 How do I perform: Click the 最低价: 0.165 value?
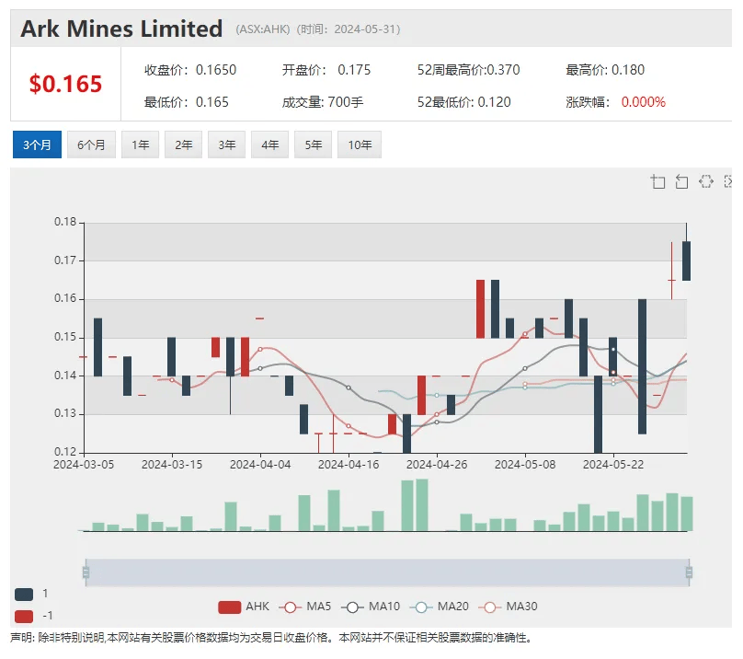tap(187, 102)
